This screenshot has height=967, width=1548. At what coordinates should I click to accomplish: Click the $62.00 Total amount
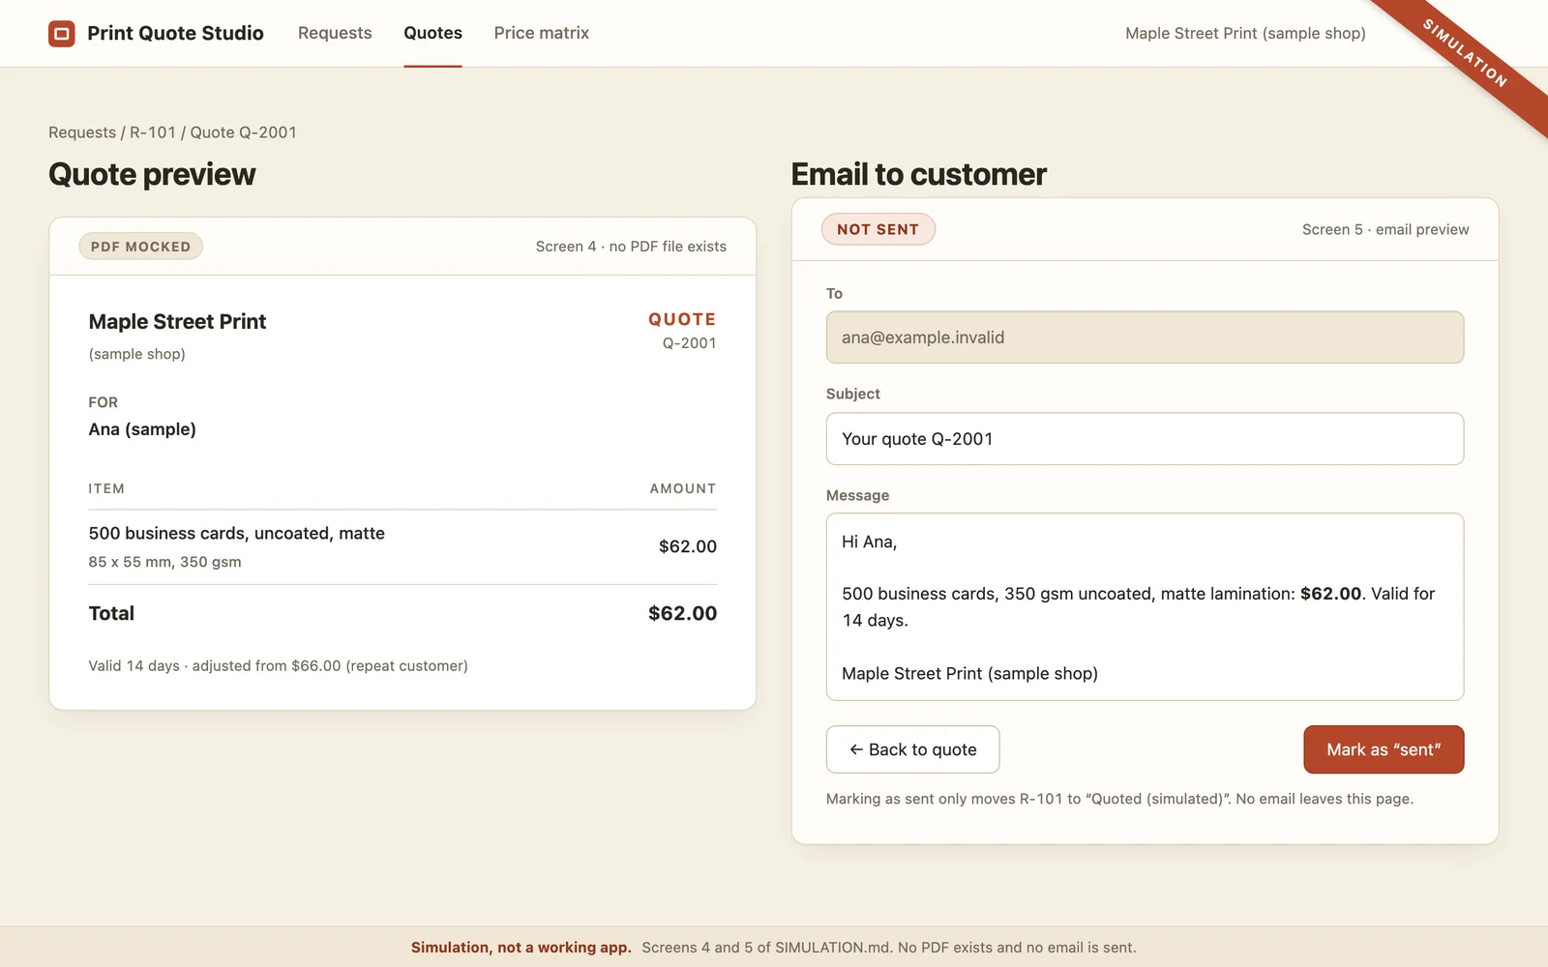[682, 613]
